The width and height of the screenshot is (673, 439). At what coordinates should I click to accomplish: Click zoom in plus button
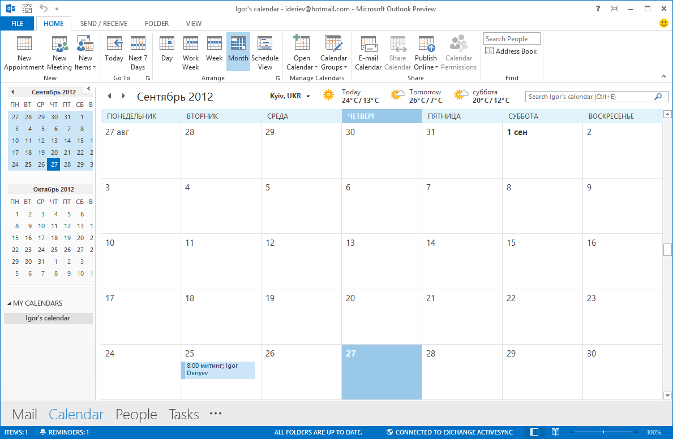tap(636, 432)
